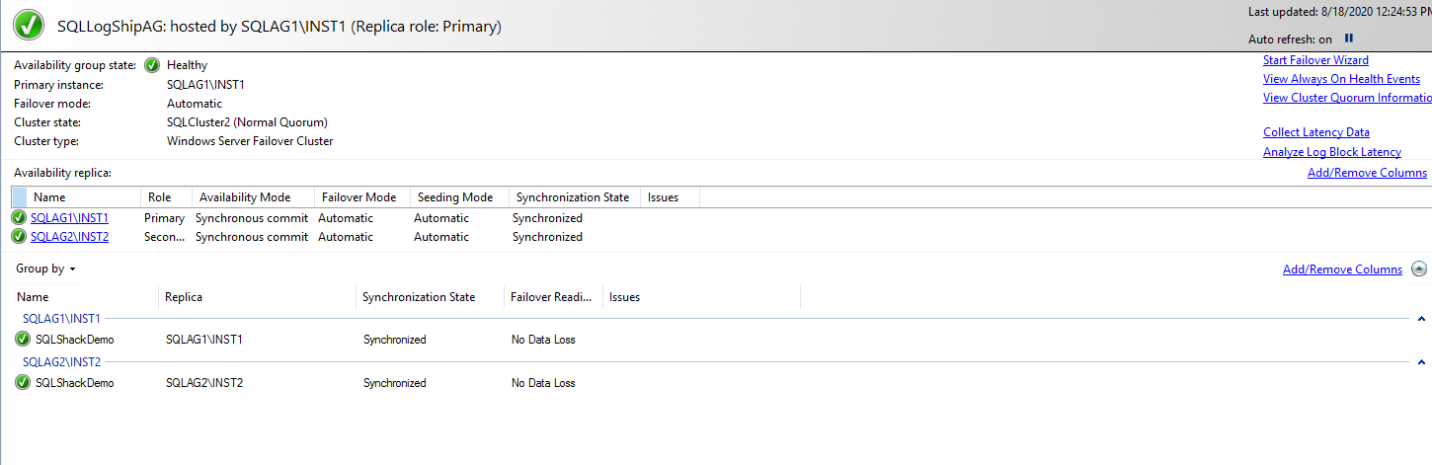1432x465 pixels.
Task: Click the status icon for replica SQLAG2\INST2
Action: click(x=19, y=237)
